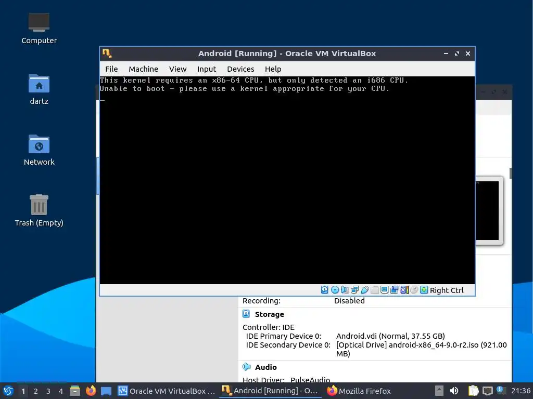
Task: Click the Controller: IDE label
Action: (269, 327)
